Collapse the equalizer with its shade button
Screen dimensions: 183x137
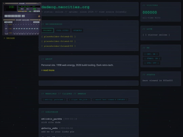[39, 20]
